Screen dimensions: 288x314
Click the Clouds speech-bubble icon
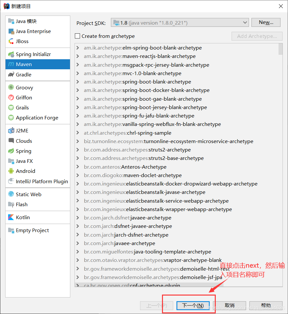click(11, 140)
